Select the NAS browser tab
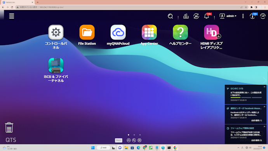Viewport: 268px width, 151px height. point(17,2)
